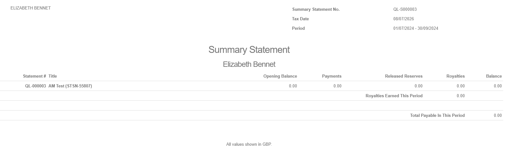
Task: Click the tax date 08/07/2026
Action: tap(404, 19)
